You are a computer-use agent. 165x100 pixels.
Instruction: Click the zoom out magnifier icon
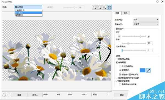point(99,7)
